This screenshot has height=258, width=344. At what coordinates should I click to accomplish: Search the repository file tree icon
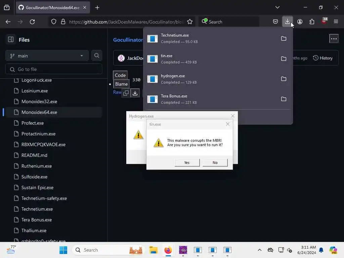(96, 56)
